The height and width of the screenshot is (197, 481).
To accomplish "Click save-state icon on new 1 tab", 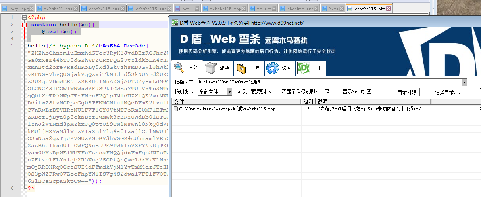I will pos(177,9).
